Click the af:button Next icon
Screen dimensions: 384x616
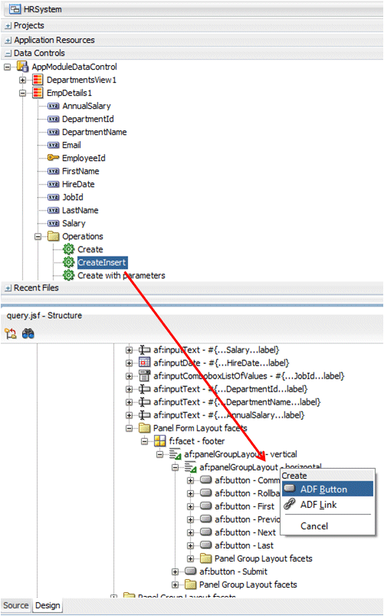point(206,532)
